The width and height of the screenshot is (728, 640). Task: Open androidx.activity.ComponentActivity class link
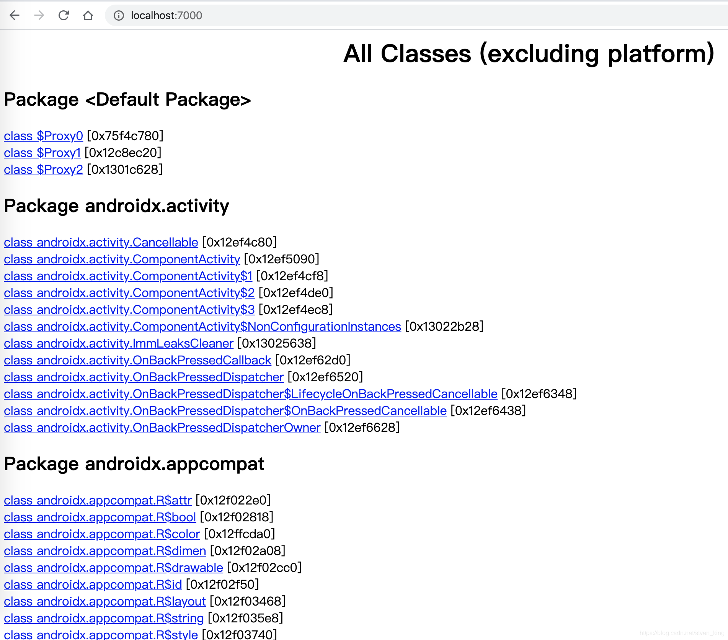[122, 259]
